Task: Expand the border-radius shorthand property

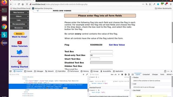Action: 104,83
